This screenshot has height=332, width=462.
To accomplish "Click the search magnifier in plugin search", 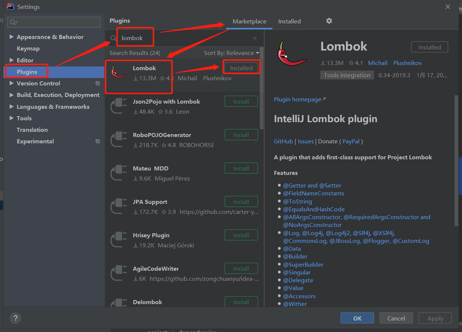I will (114, 38).
